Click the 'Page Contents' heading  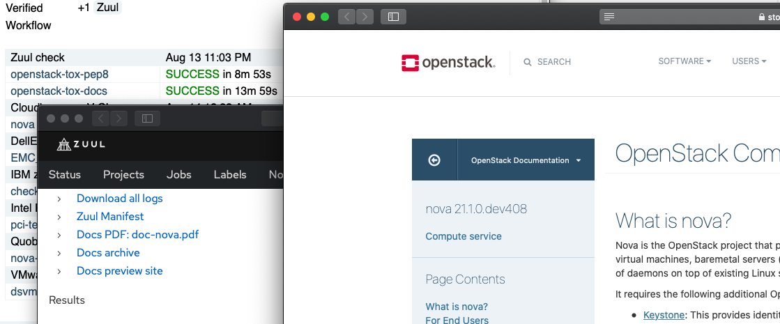click(x=465, y=279)
